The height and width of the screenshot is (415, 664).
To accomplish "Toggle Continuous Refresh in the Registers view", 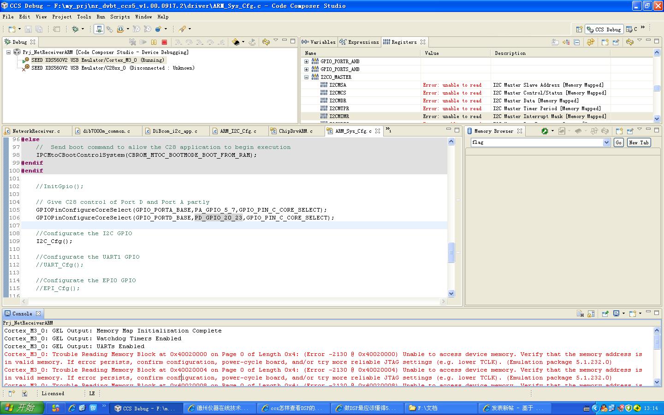I will click(x=590, y=42).
